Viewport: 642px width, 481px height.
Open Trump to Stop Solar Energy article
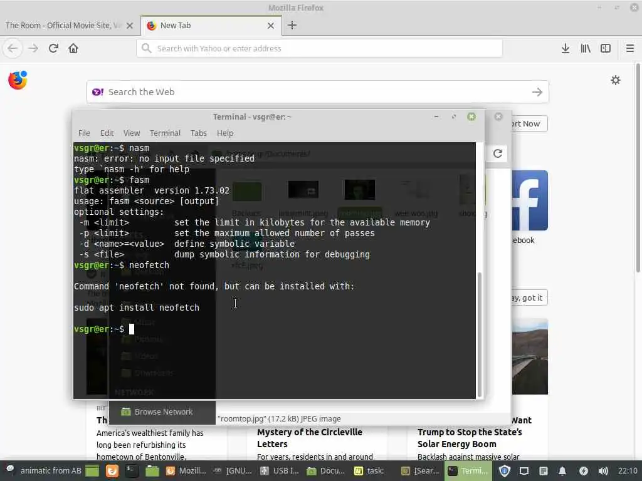470,438
